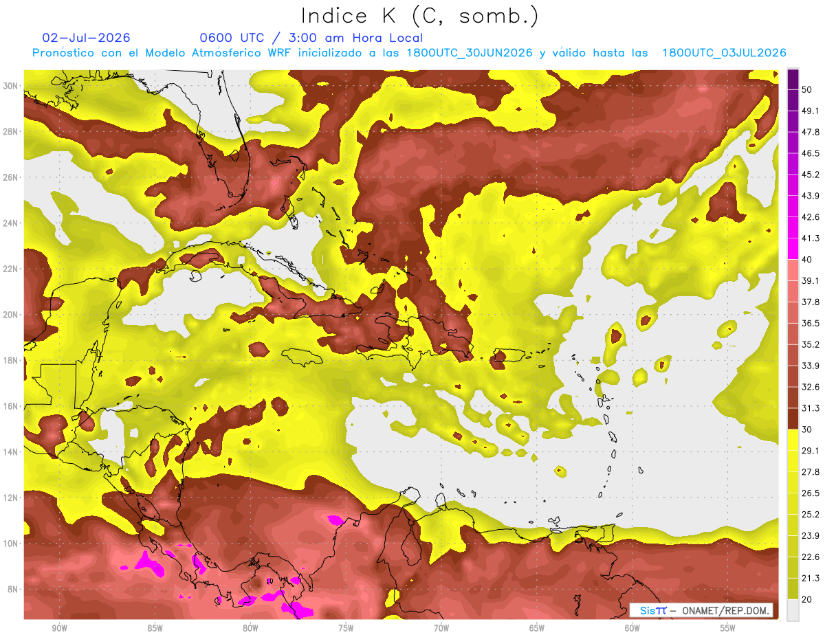The width and height of the screenshot is (825, 637).
Task: Click the "75W" longitude axis label
Action: point(346,628)
